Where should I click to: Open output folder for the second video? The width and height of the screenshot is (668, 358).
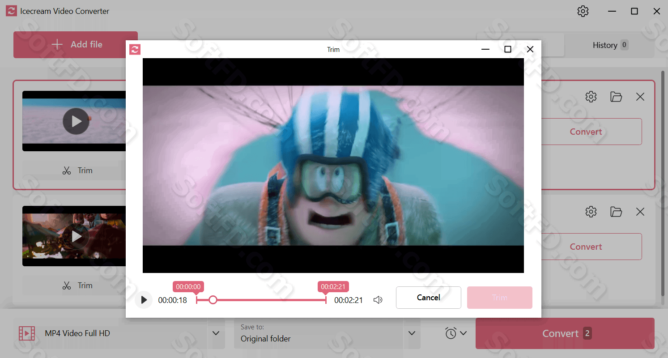pyautogui.click(x=616, y=212)
